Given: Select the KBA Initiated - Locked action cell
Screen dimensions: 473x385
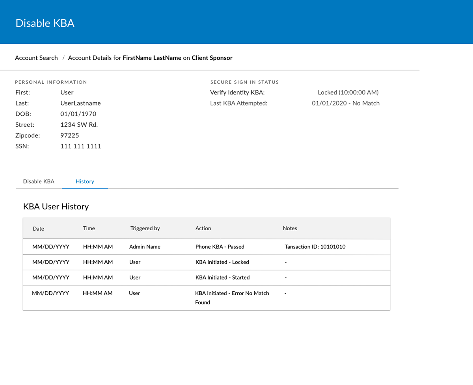Looking at the screenshot, I should pos(222,262).
